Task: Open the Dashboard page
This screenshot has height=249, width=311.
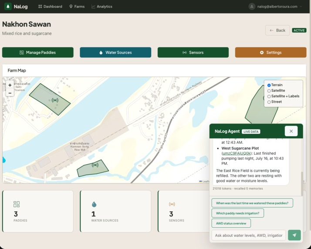Action: coord(50,7)
